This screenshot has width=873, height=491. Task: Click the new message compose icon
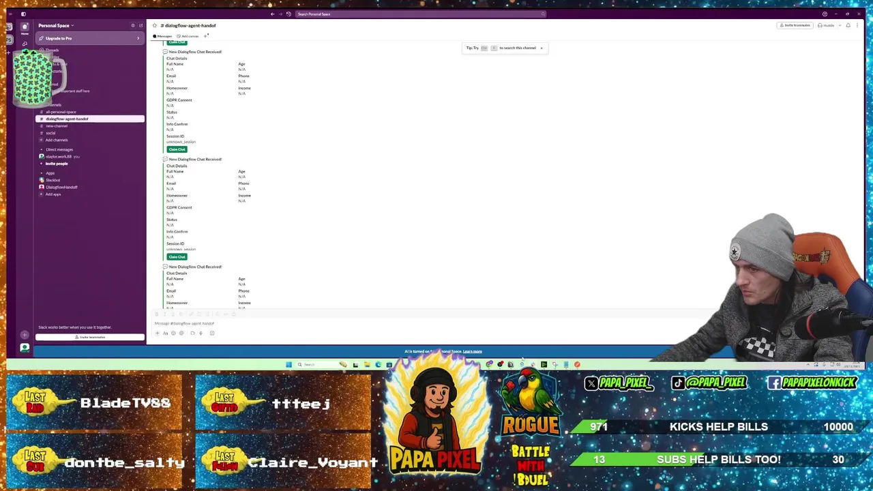(140, 25)
